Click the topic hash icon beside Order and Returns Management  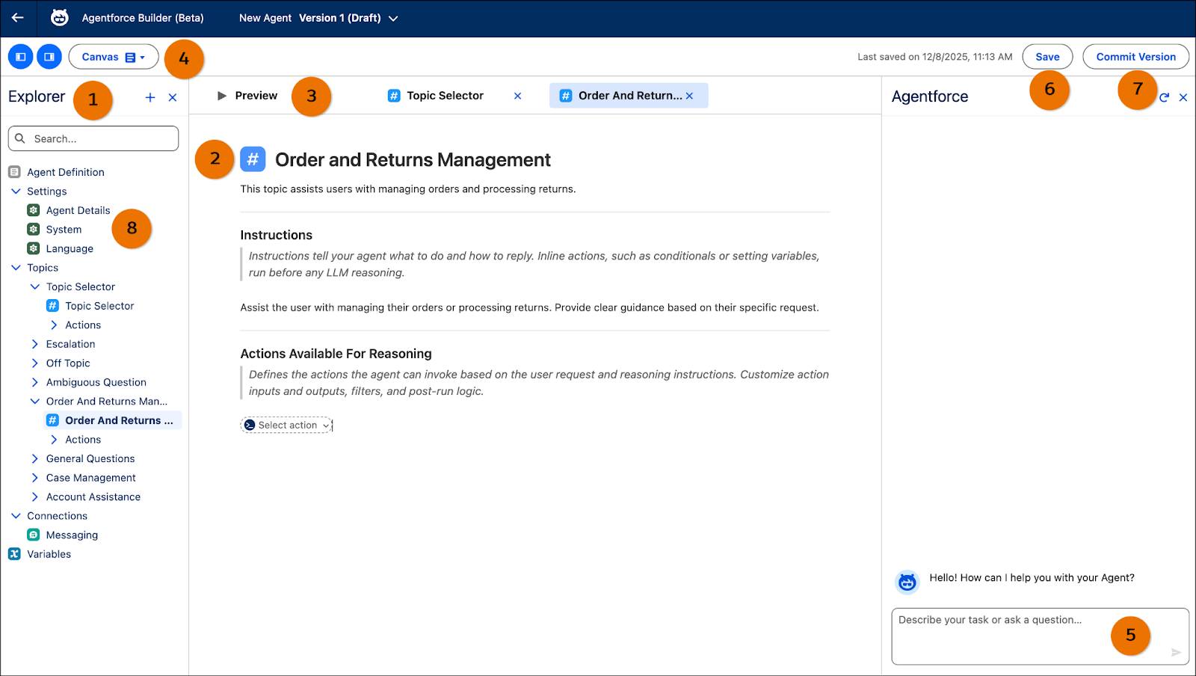[x=252, y=159]
